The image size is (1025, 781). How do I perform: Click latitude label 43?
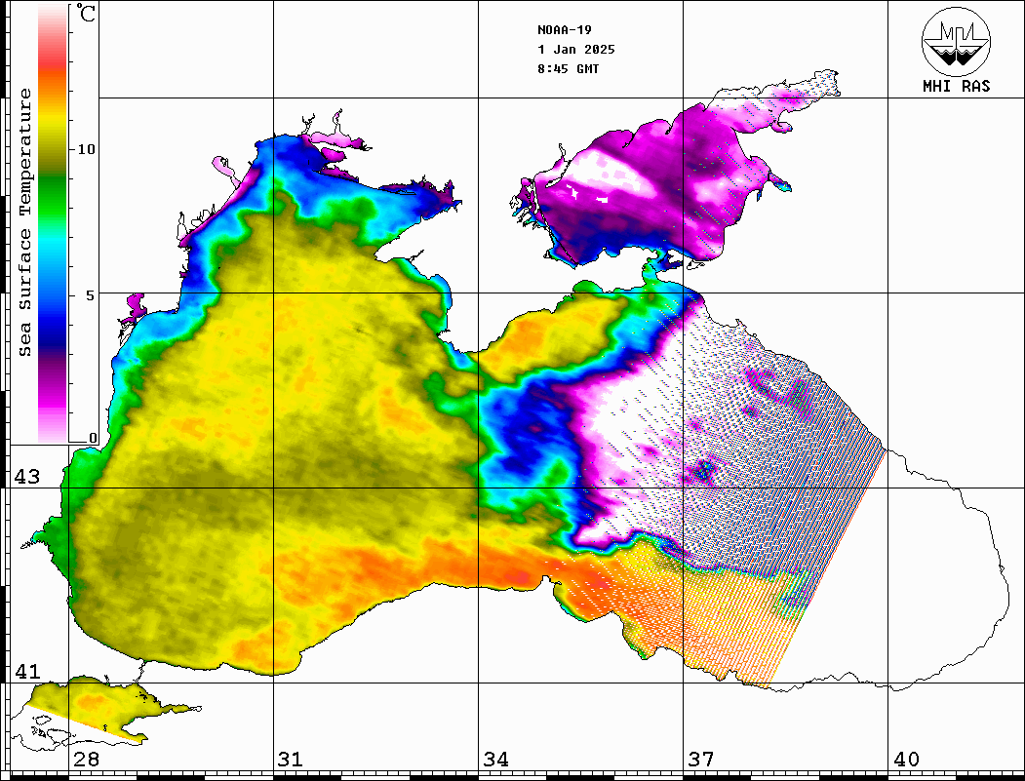27,477
